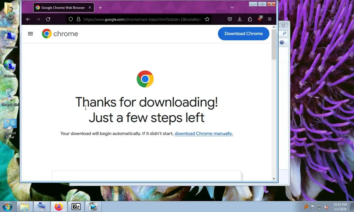Open the clock showing 10:10 PM

pyautogui.click(x=340, y=207)
